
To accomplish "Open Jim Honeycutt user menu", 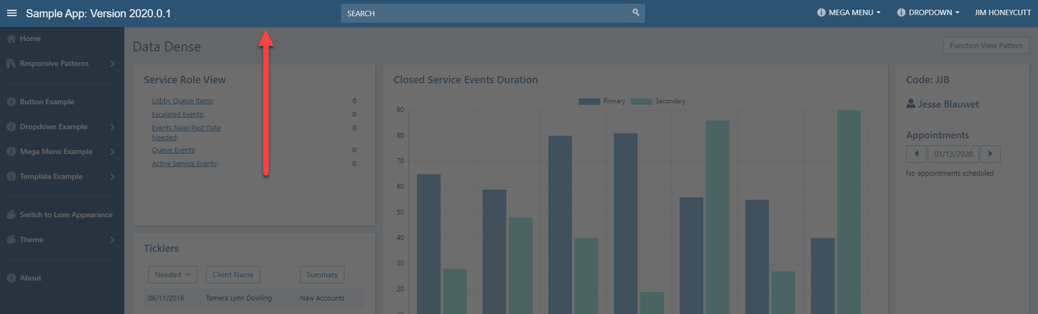I will click(1002, 13).
